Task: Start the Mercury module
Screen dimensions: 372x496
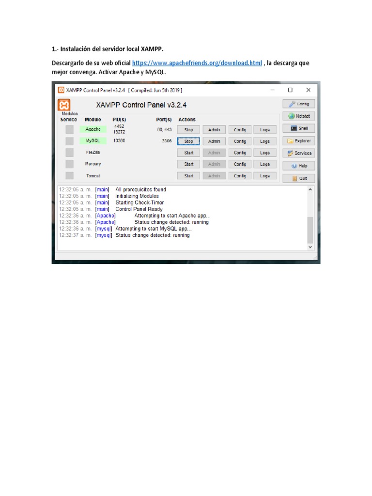Action: [x=188, y=164]
